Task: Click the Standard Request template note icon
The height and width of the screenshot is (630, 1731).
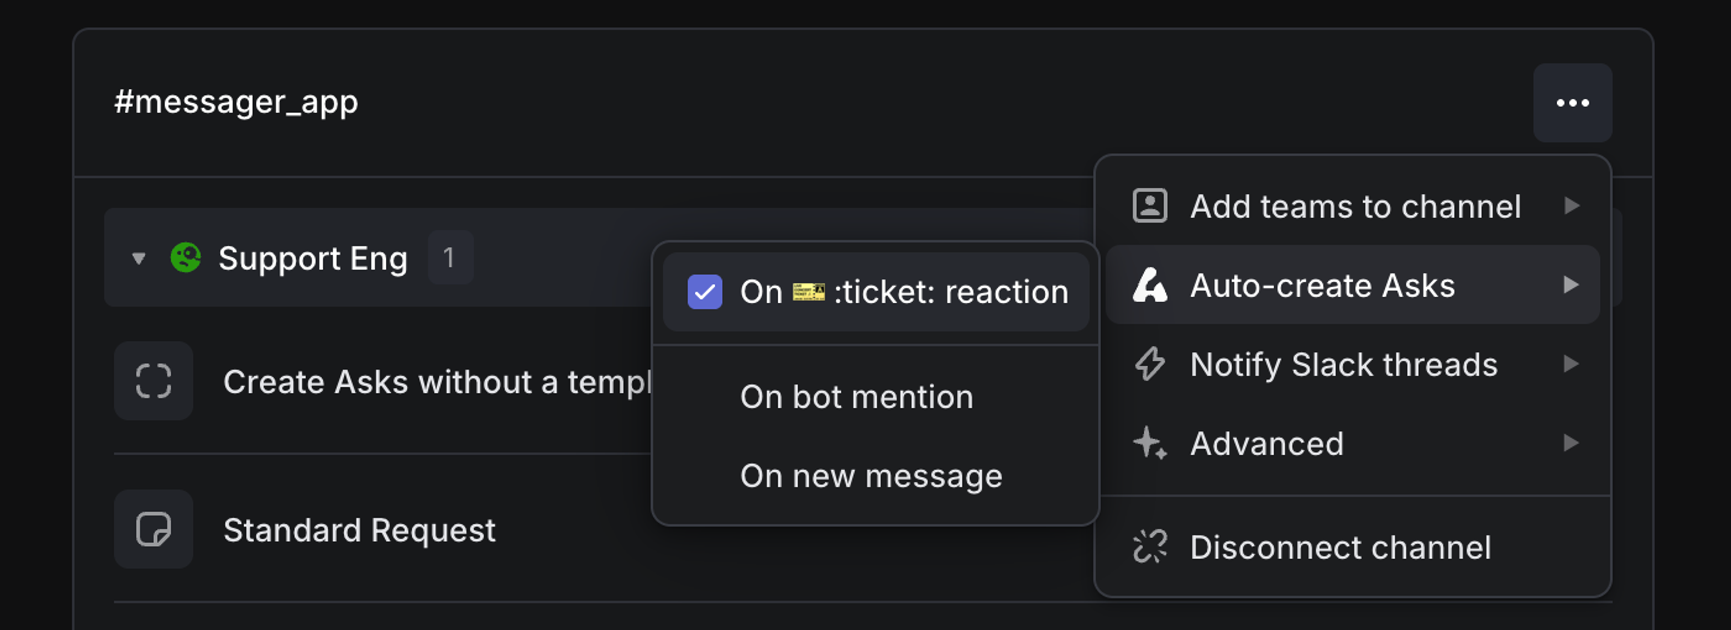Action: [x=153, y=530]
